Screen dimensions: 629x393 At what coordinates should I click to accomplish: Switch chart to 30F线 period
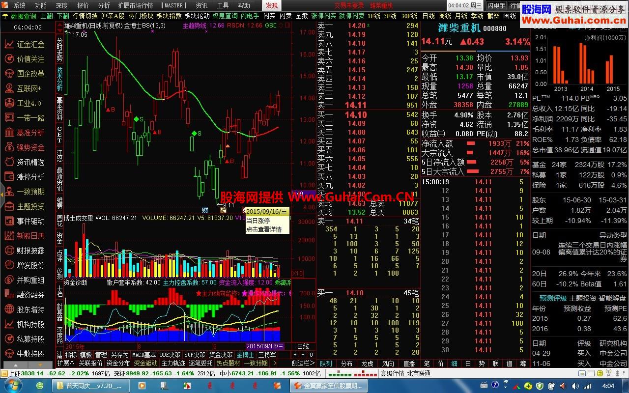coord(409,16)
